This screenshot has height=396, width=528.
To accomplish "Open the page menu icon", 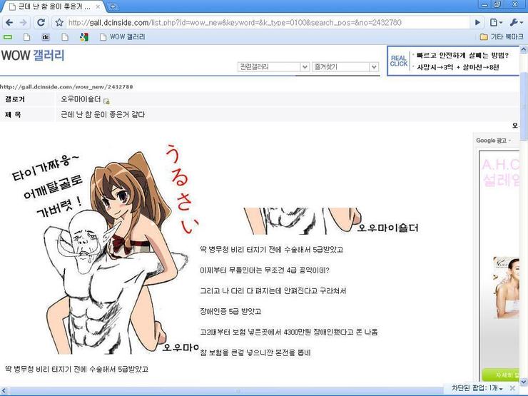I will pyautogui.click(x=496, y=23).
